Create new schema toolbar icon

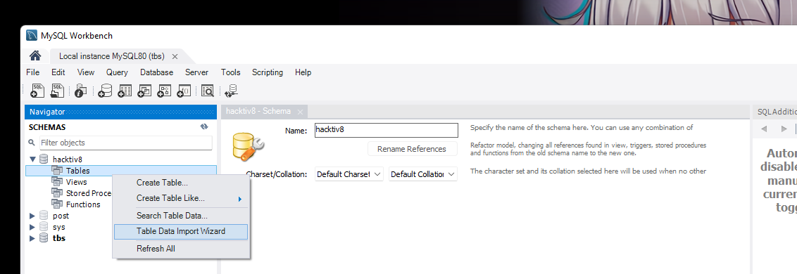pyautogui.click(x=105, y=91)
